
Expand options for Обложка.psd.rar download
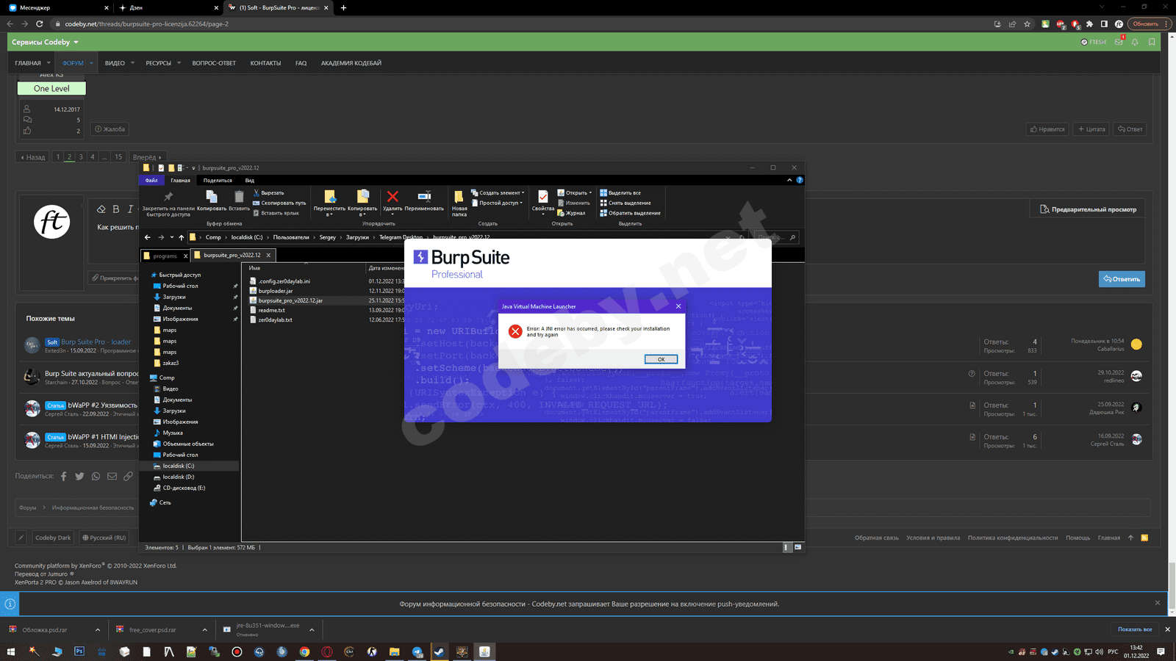pos(98,630)
